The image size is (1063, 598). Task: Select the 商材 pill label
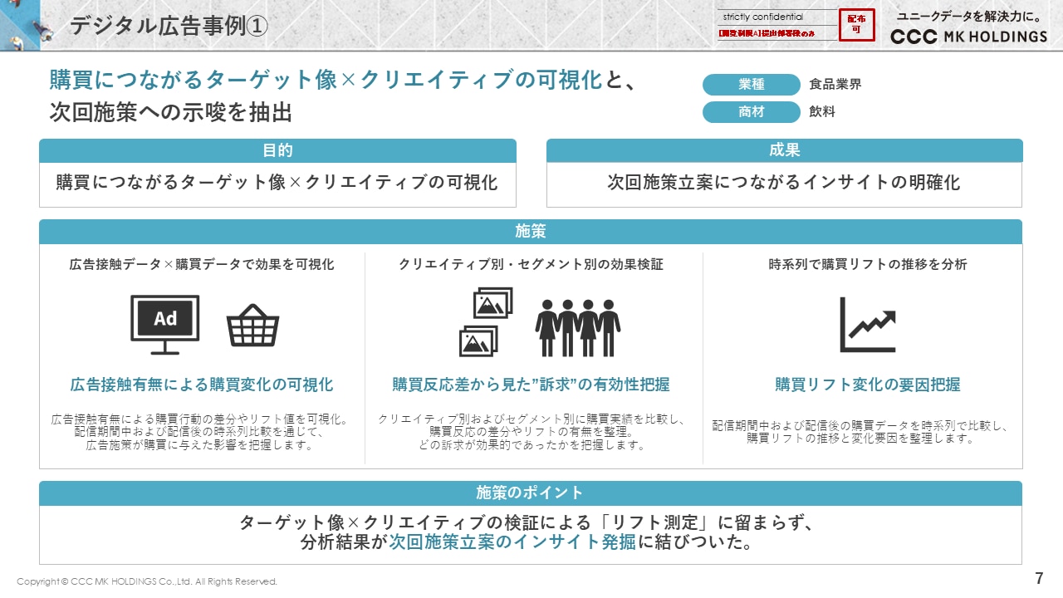point(751,111)
